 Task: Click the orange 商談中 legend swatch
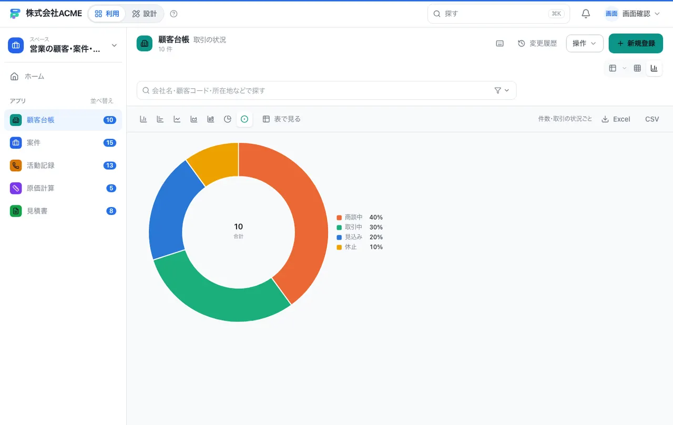point(339,217)
